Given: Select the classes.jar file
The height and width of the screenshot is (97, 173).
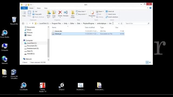Looking at the screenshot, I should (x=88, y=34).
